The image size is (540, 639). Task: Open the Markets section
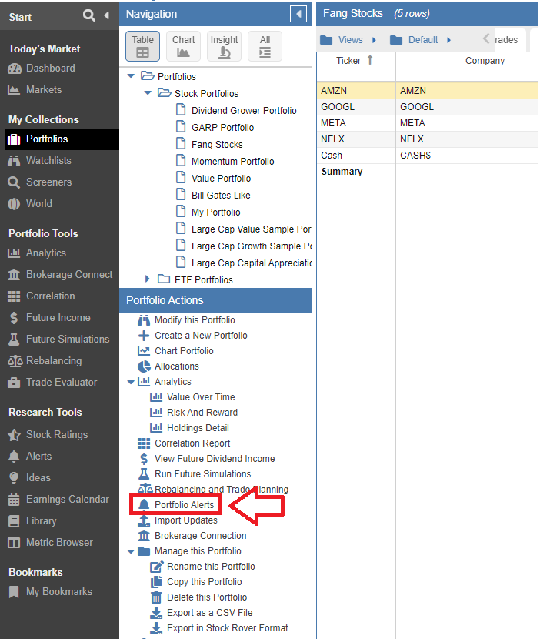35,89
